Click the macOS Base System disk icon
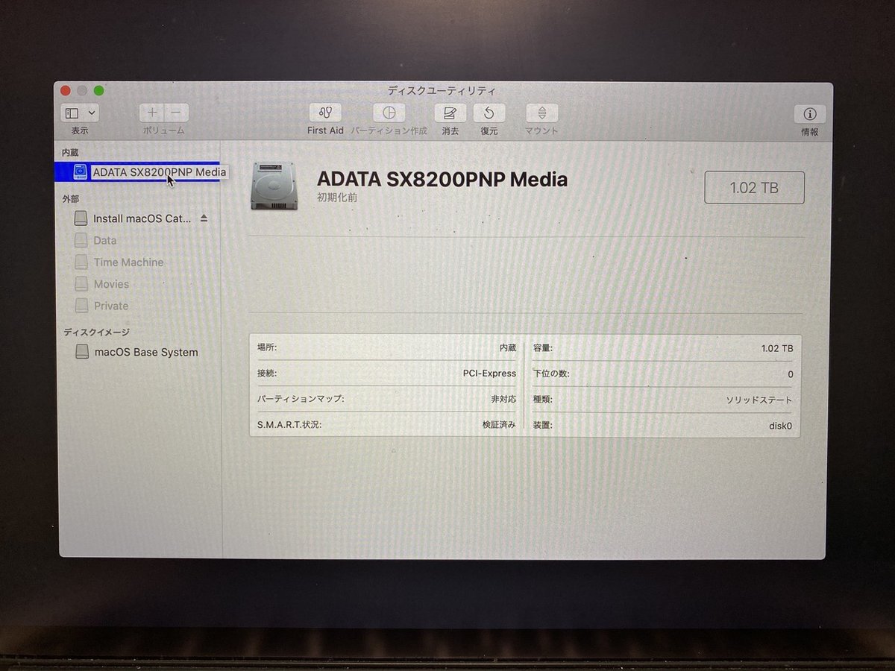The image size is (895, 671). click(x=82, y=352)
